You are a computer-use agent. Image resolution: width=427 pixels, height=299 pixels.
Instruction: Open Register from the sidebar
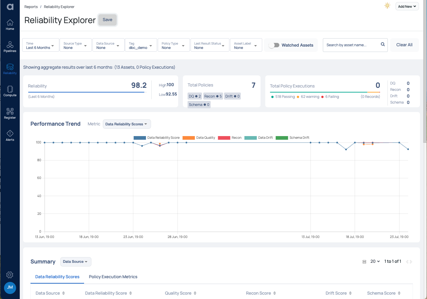tap(10, 114)
